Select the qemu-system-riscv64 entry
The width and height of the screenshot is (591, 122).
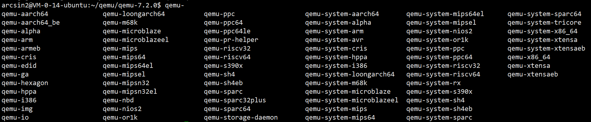(443, 74)
